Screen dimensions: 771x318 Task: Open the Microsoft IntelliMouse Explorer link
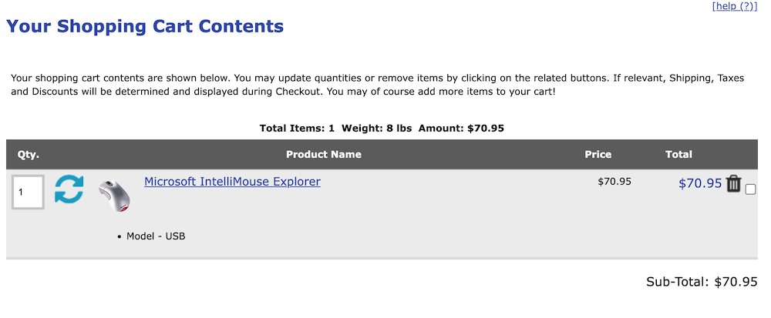tap(232, 182)
